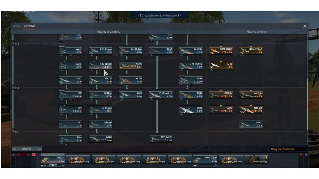This screenshot has width=319, height=179.
Task: Switch to the Armia tab
Action: coord(17,26)
